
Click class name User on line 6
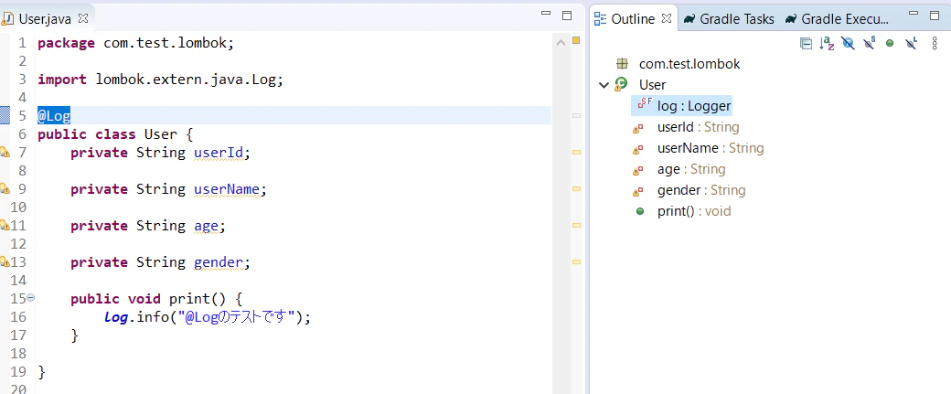tap(161, 134)
